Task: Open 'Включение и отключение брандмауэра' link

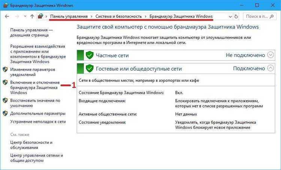Action: pyautogui.click(x=35, y=87)
